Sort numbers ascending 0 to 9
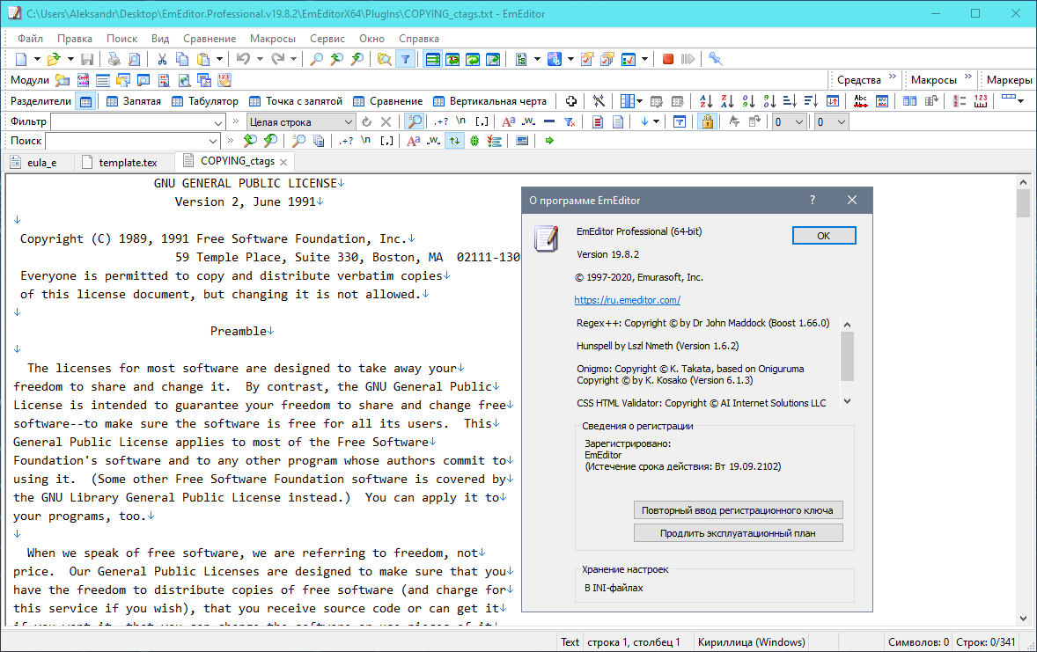 click(748, 101)
